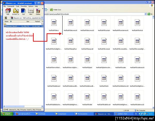Select the 4esfbath5plant file
The width and height of the screenshot is (155, 121).
click(87, 61)
